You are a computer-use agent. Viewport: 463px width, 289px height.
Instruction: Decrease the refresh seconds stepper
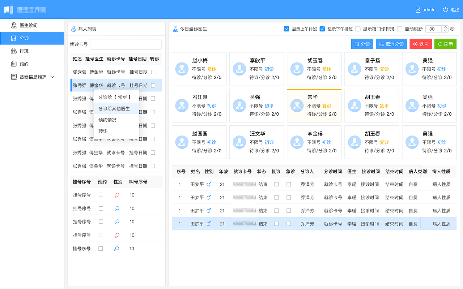[x=445, y=31]
